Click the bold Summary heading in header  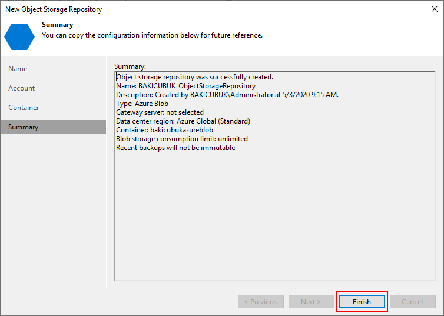58,25
